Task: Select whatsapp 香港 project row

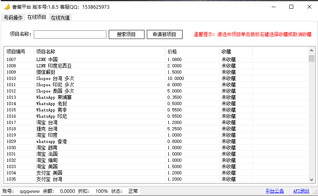Action: click(156, 141)
